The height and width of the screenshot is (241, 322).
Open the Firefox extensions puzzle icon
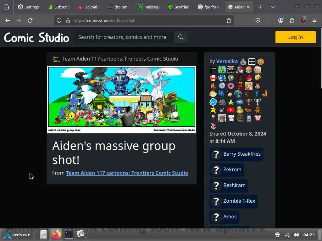[x=292, y=20]
